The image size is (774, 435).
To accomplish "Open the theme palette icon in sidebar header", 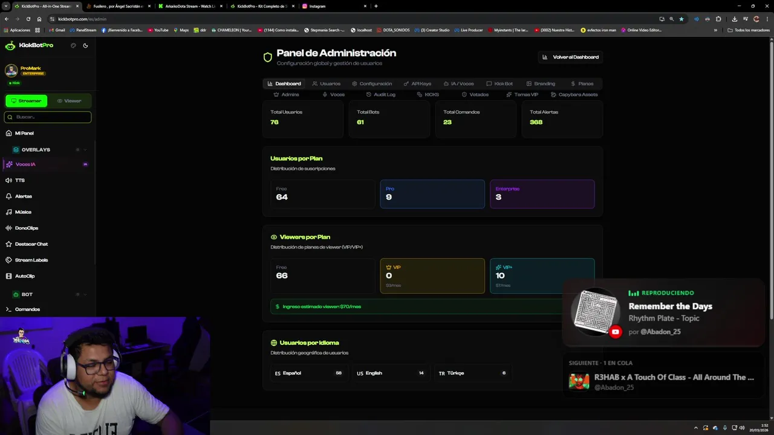I will pos(73,45).
